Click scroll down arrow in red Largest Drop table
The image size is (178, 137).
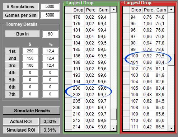(171, 128)
